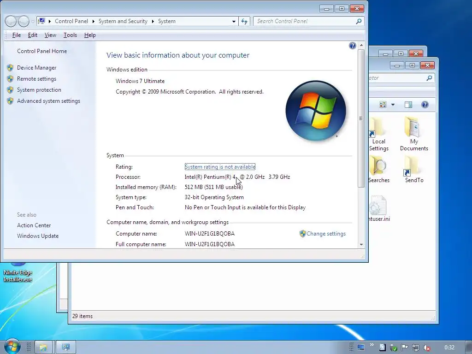
Task: Show hidden tray icons chevron
Action: pyautogui.click(x=372, y=345)
